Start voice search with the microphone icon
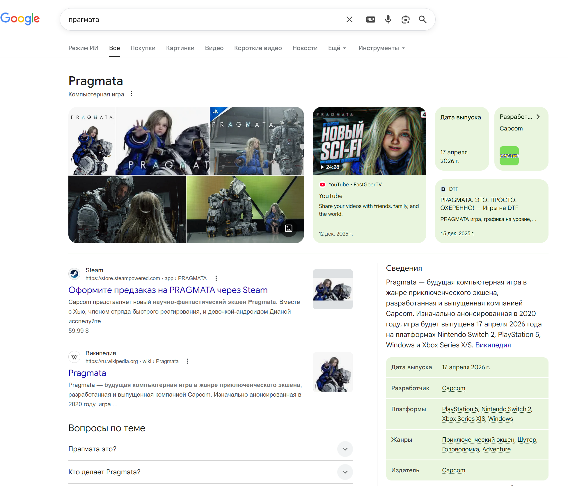The image size is (568, 486). (388, 20)
